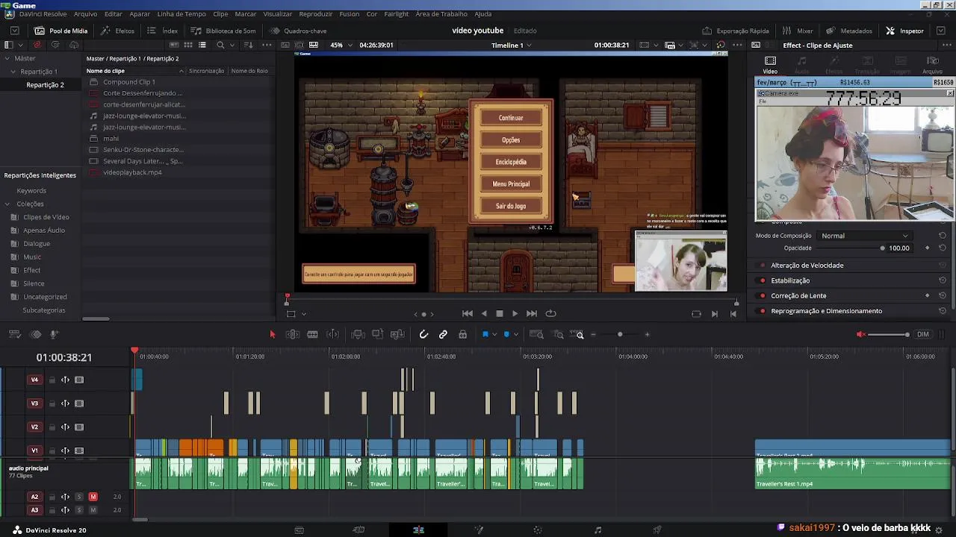Toggle the Inspetor panel

tap(905, 31)
